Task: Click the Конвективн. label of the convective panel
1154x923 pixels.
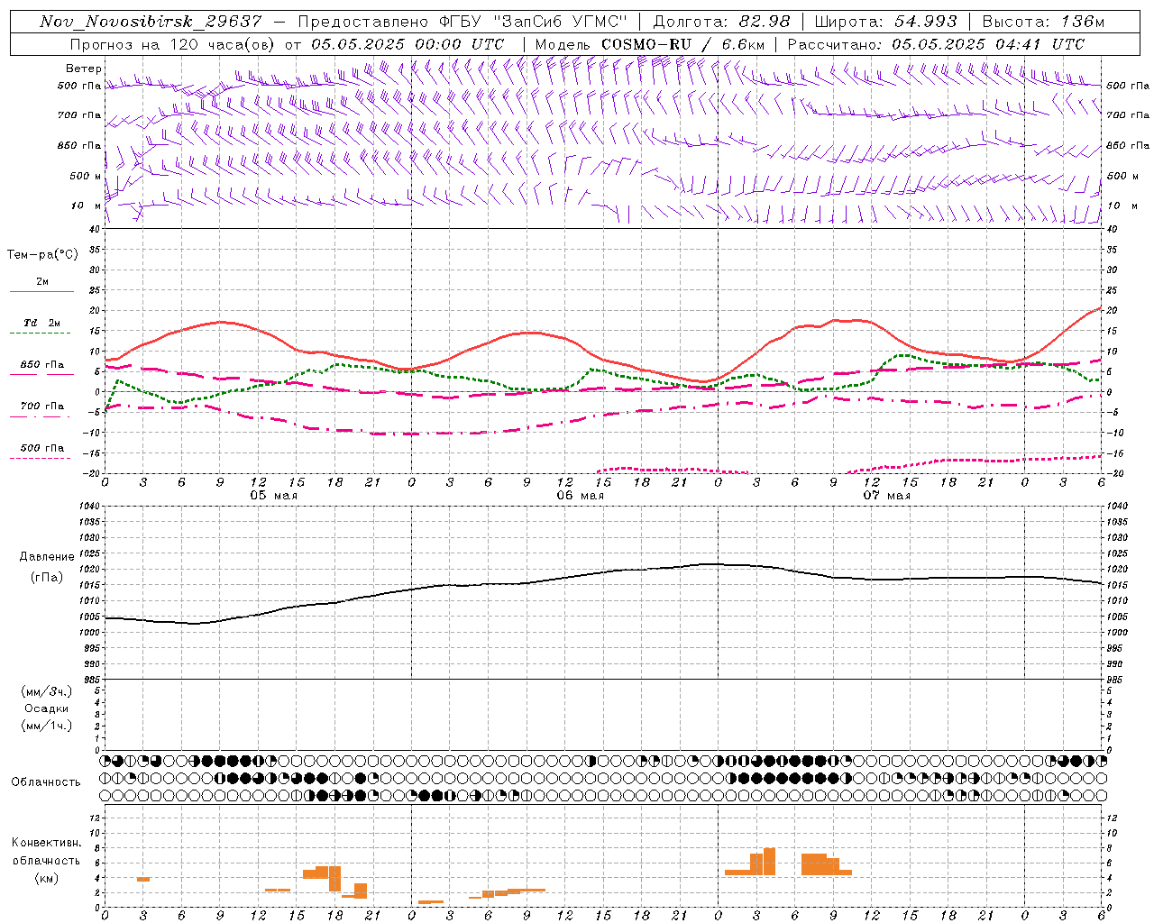Action: (x=47, y=843)
